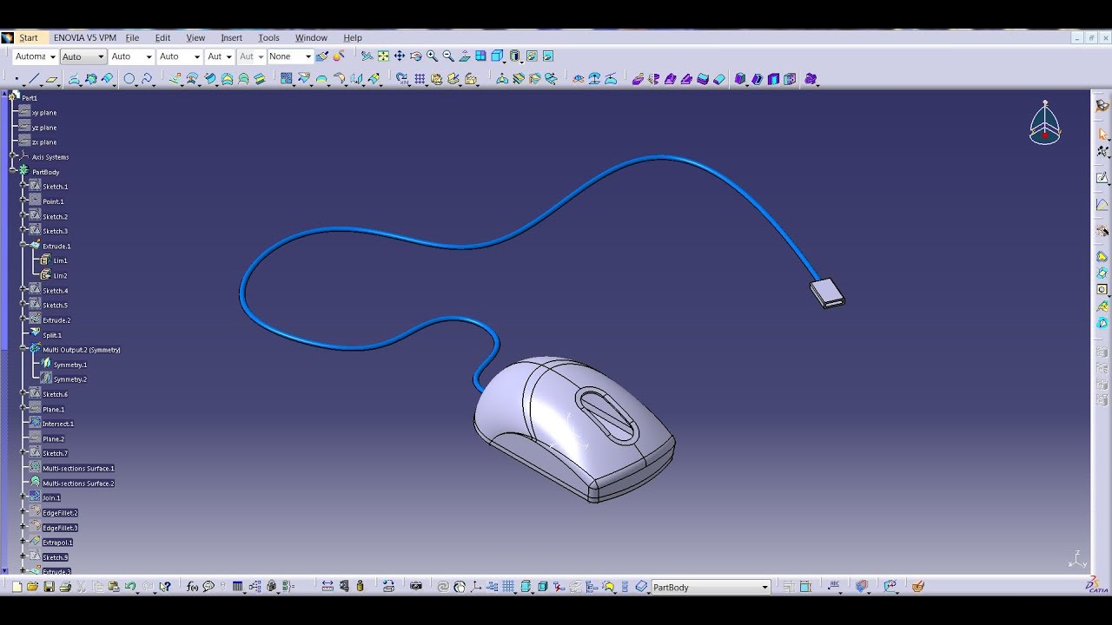Viewport: 1112px width, 625px height.
Task: Click the Fit All In icon
Action: click(x=383, y=56)
